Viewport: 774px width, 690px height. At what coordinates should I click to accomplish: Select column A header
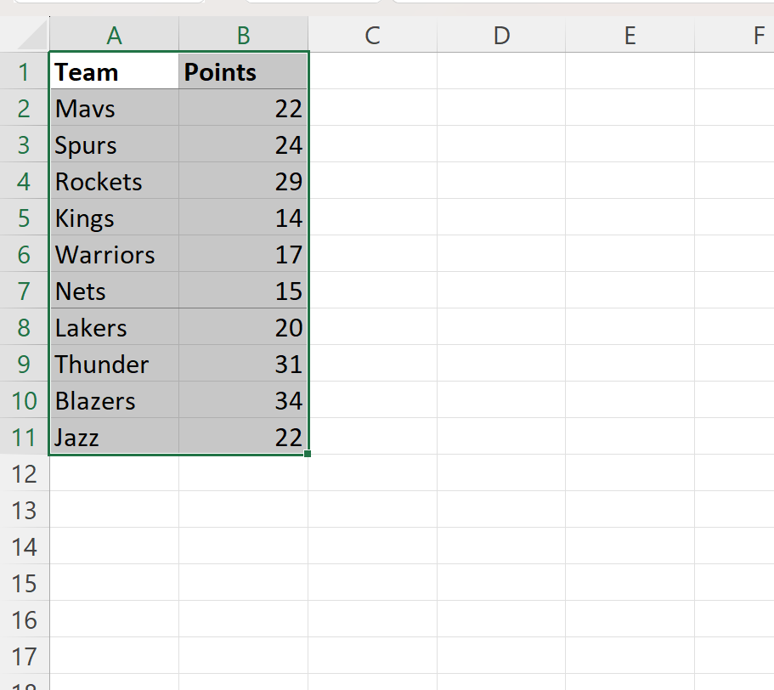pyautogui.click(x=114, y=35)
